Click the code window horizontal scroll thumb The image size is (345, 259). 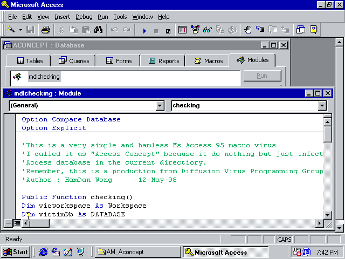(39, 223)
